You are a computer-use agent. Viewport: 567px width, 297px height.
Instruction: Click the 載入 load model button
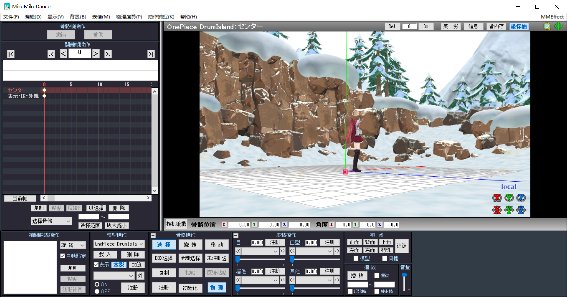tap(105, 254)
